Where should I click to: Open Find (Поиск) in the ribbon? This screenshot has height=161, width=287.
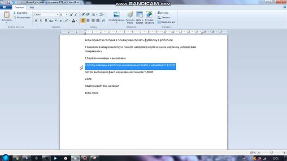coord(163,13)
